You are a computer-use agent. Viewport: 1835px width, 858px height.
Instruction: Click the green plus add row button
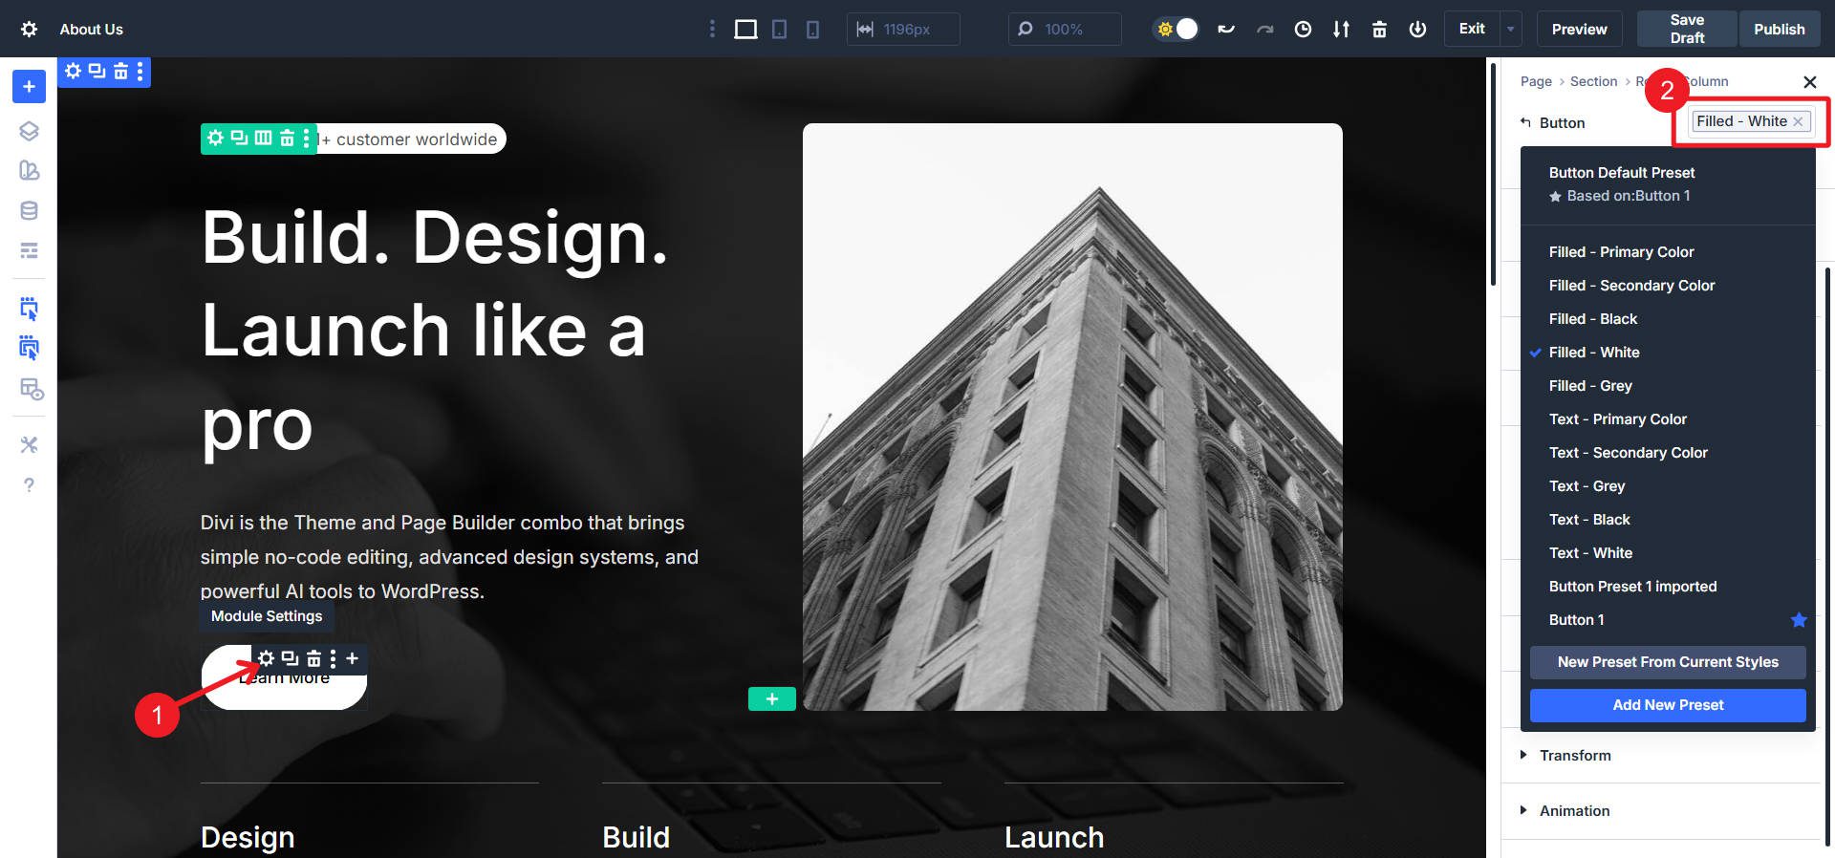[771, 698]
